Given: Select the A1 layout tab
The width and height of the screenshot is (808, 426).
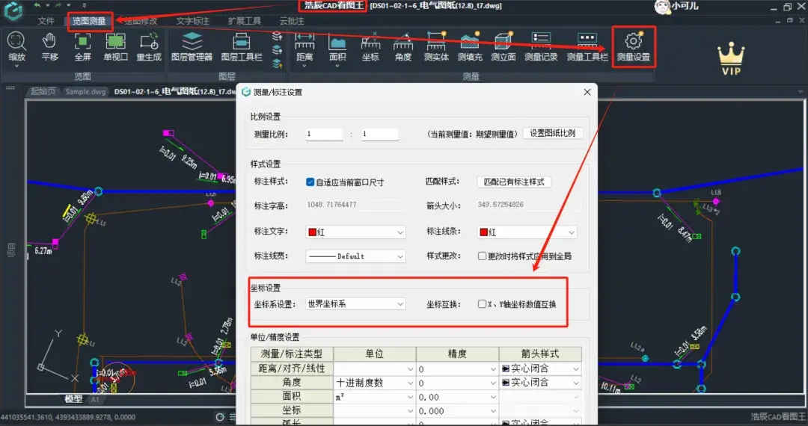Looking at the screenshot, I should (x=95, y=399).
